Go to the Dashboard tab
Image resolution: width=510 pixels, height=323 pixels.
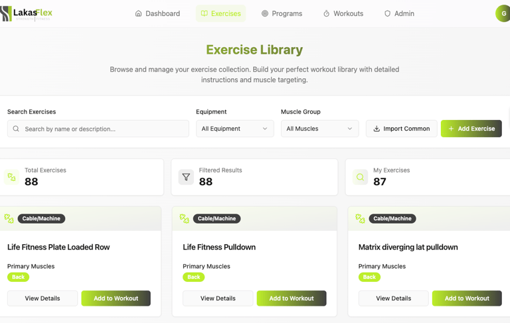pyautogui.click(x=157, y=14)
